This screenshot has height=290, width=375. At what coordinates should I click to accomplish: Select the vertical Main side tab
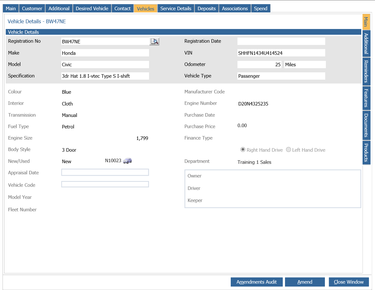pyautogui.click(x=366, y=22)
